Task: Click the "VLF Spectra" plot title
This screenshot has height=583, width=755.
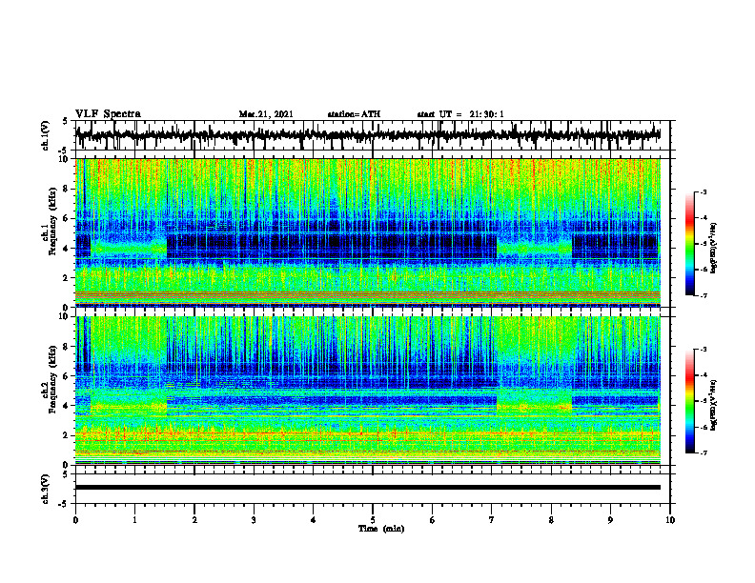Action: tap(108, 114)
